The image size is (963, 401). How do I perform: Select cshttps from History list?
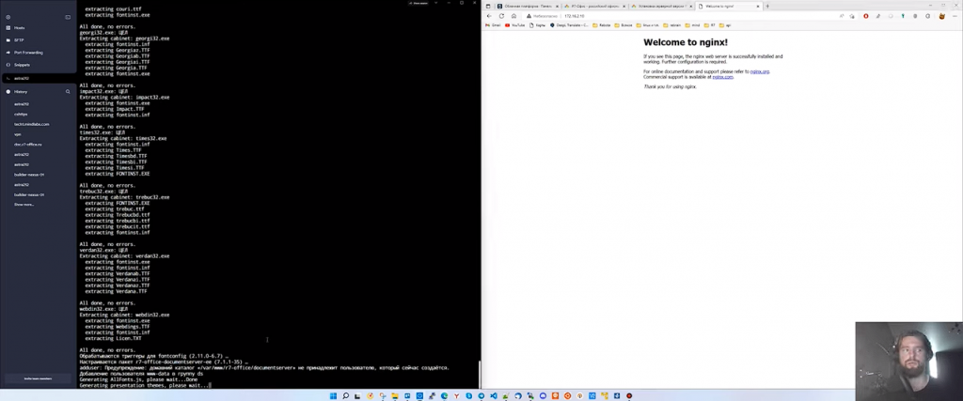(21, 114)
